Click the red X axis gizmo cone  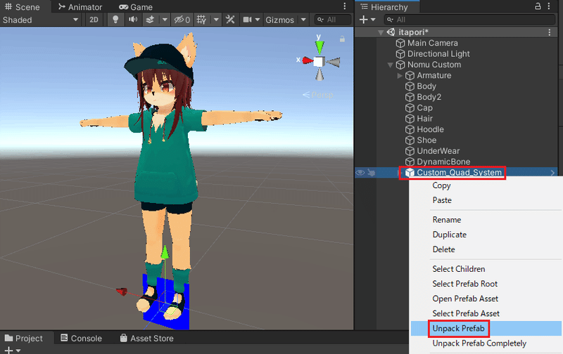308,60
